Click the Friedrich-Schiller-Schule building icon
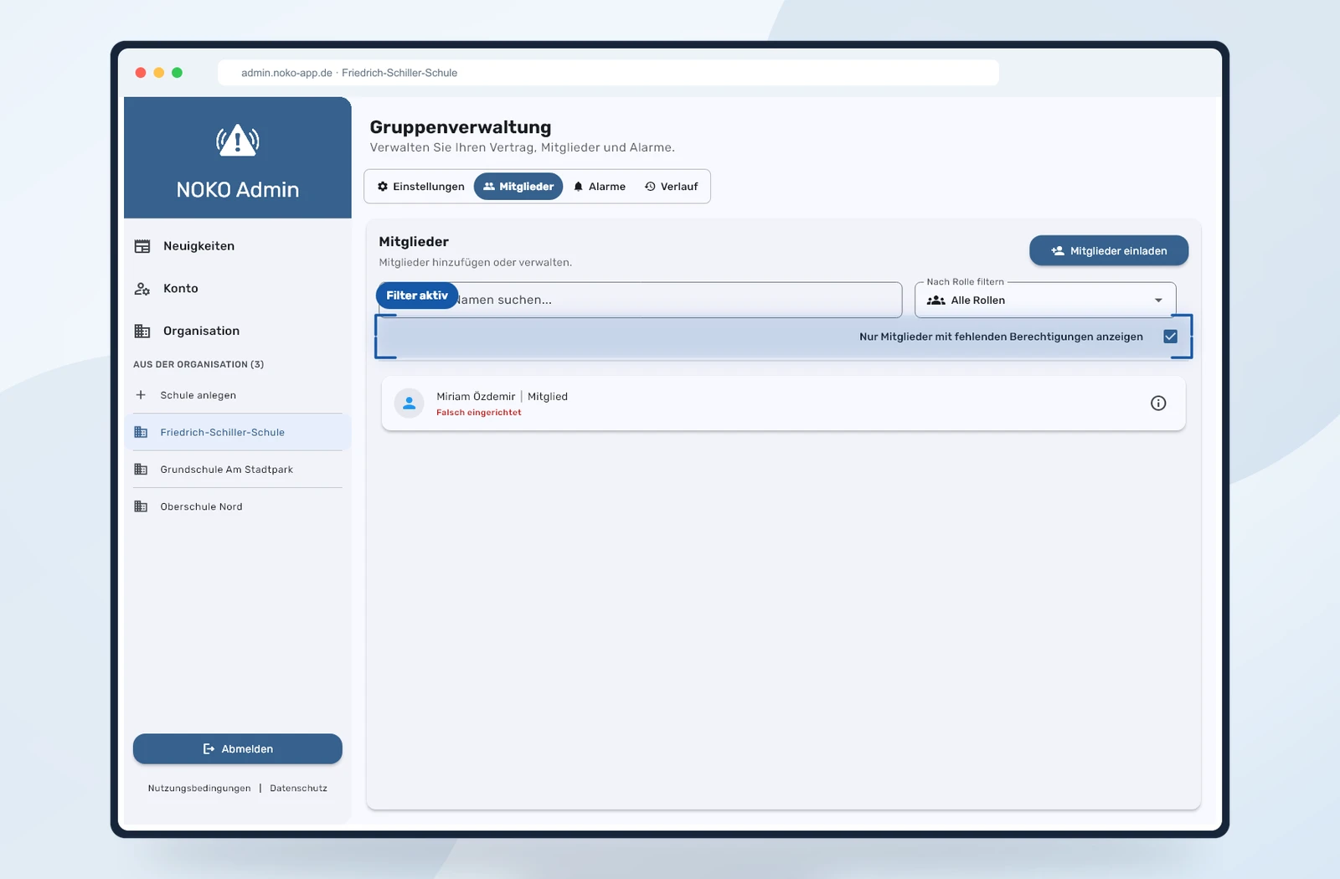The image size is (1340, 879). (141, 432)
